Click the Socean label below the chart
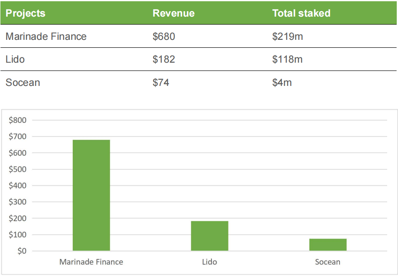The height and width of the screenshot is (276, 398). click(328, 262)
